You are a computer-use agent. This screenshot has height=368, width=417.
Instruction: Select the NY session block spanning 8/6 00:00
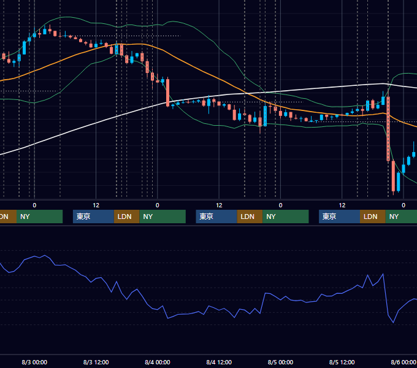pyautogui.click(x=401, y=217)
